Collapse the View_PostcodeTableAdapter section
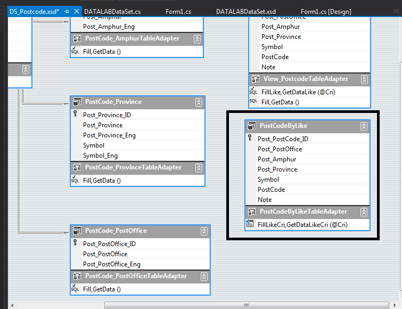The width and height of the screenshot is (402, 309). click(364, 79)
